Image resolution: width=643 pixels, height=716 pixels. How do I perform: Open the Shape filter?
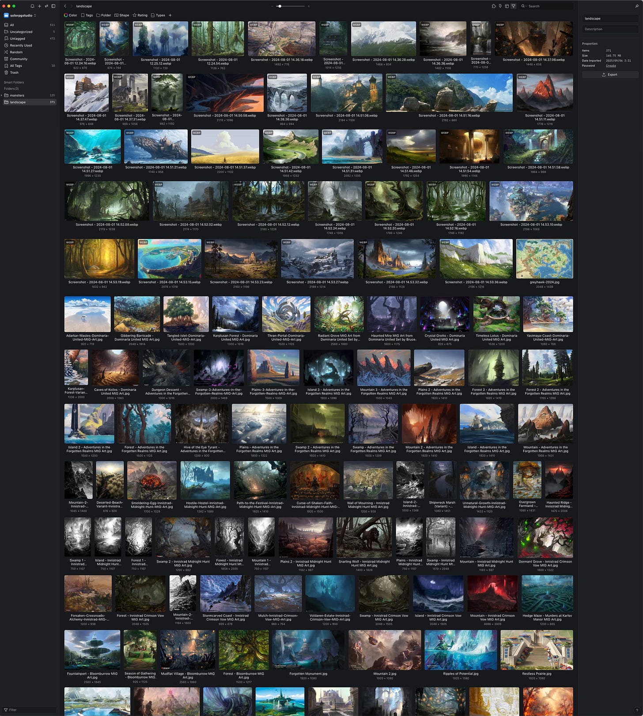point(122,15)
